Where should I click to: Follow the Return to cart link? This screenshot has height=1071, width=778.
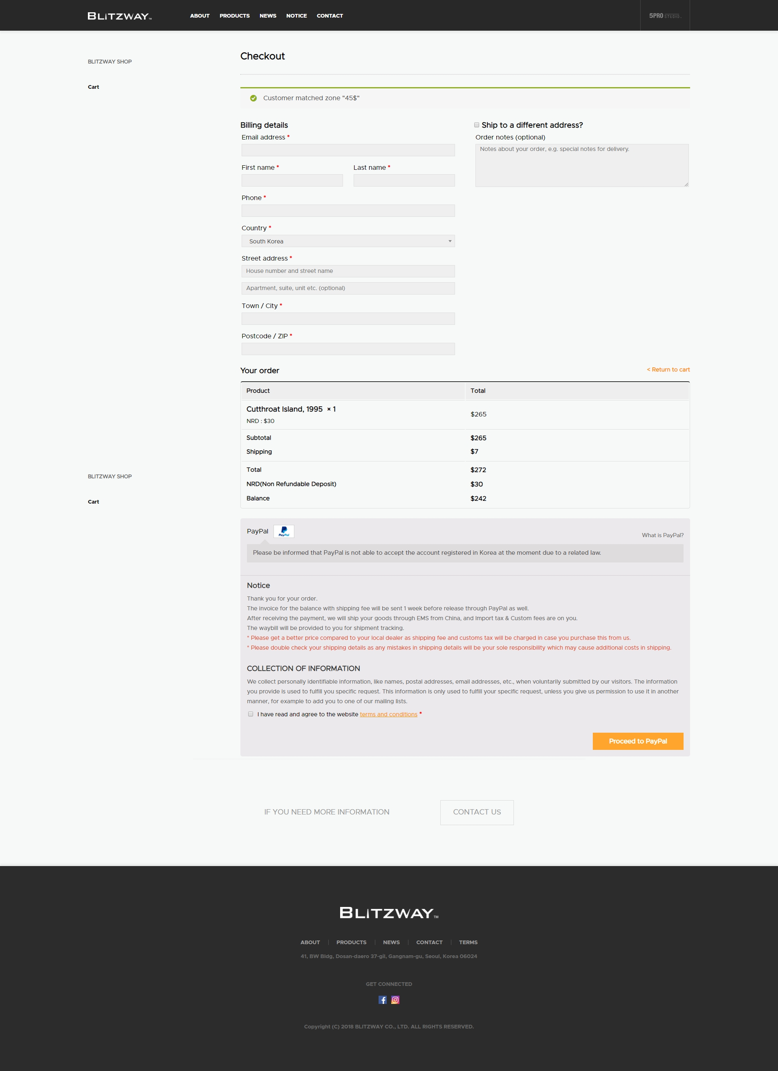click(668, 369)
